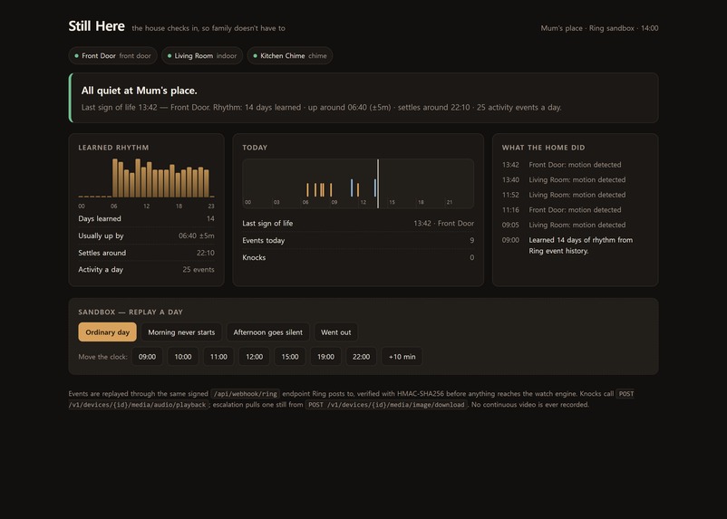Click the What The Home Did panel heading
The height and width of the screenshot is (519, 727).
[543, 148]
